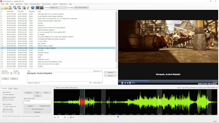Mute the video using the speaker icon
219x123 pixels.
coord(128,83)
